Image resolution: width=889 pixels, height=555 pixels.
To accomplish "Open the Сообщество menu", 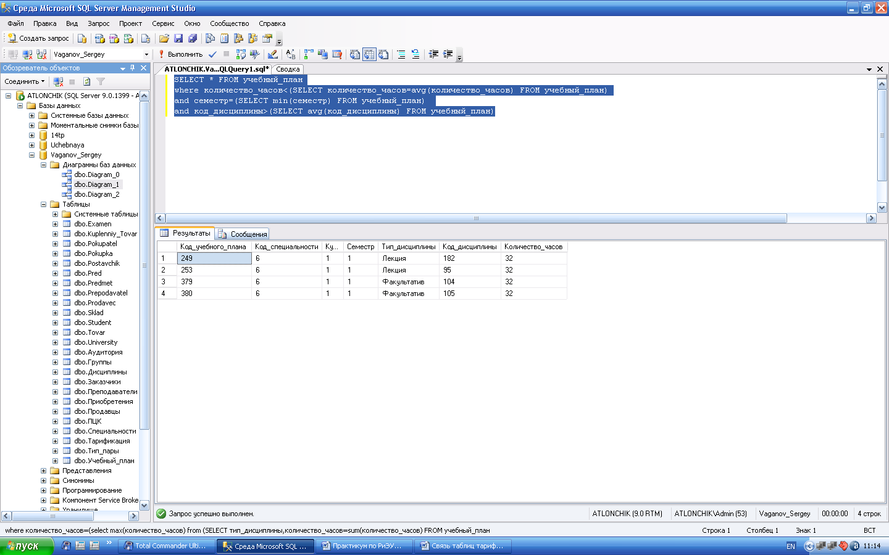I will point(229,23).
